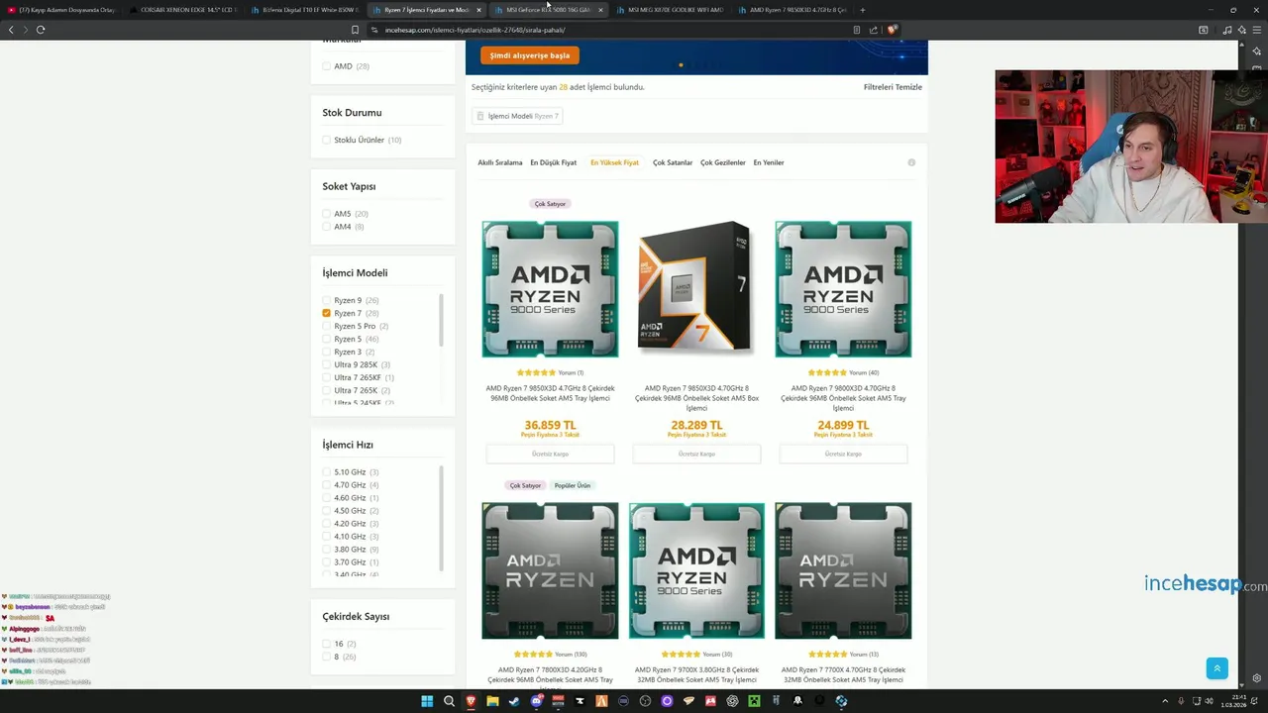Open Windows Start menu
Viewport: 1268px width, 713px height.
(x=427, y=701)
